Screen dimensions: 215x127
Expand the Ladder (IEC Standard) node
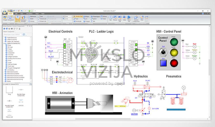click(x=4, y=41)
